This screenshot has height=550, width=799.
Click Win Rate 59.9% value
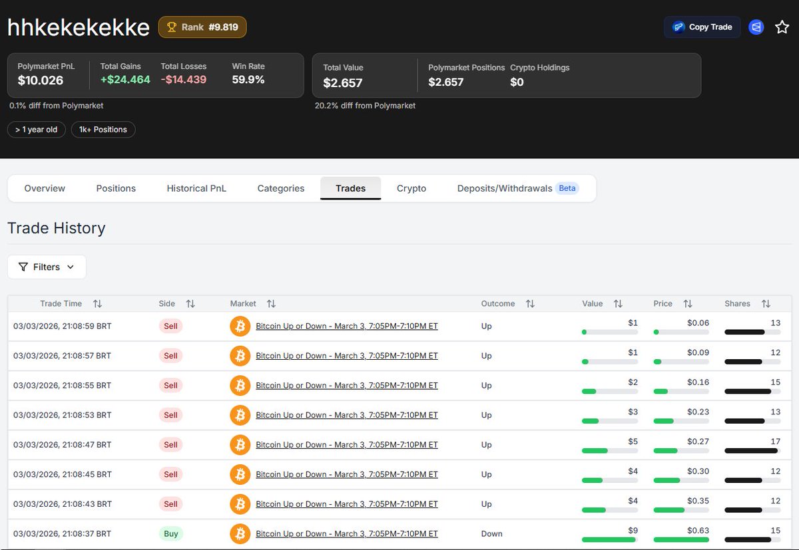248,80
